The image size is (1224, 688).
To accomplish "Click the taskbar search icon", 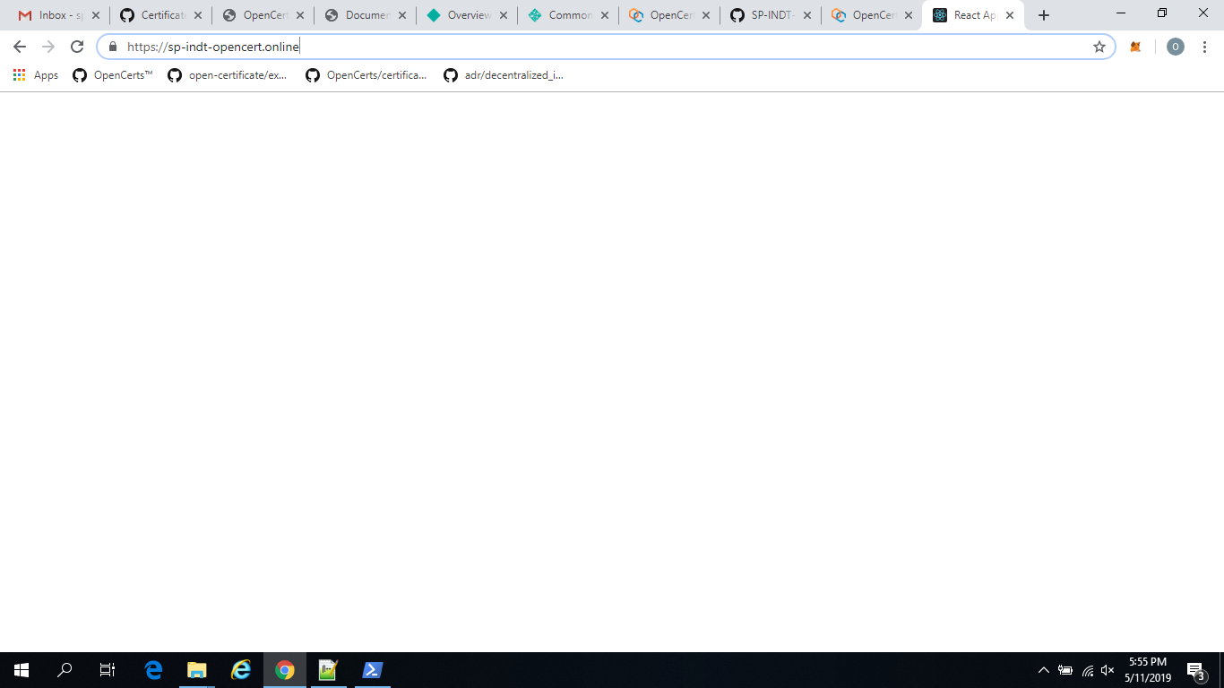I will pyautogui.click(x=63, y=669).
